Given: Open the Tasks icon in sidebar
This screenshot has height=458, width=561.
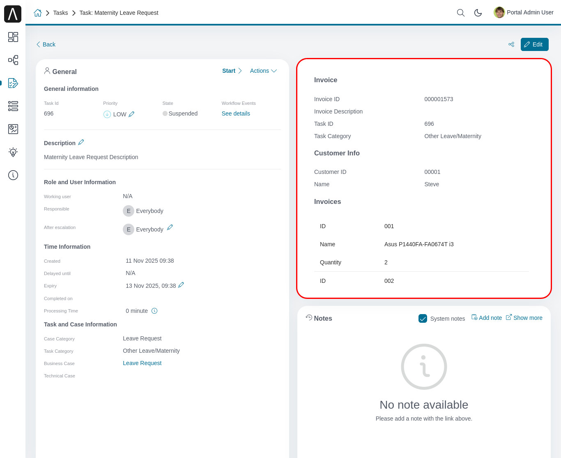Looking at the screenshot, I should click(13, 83).
